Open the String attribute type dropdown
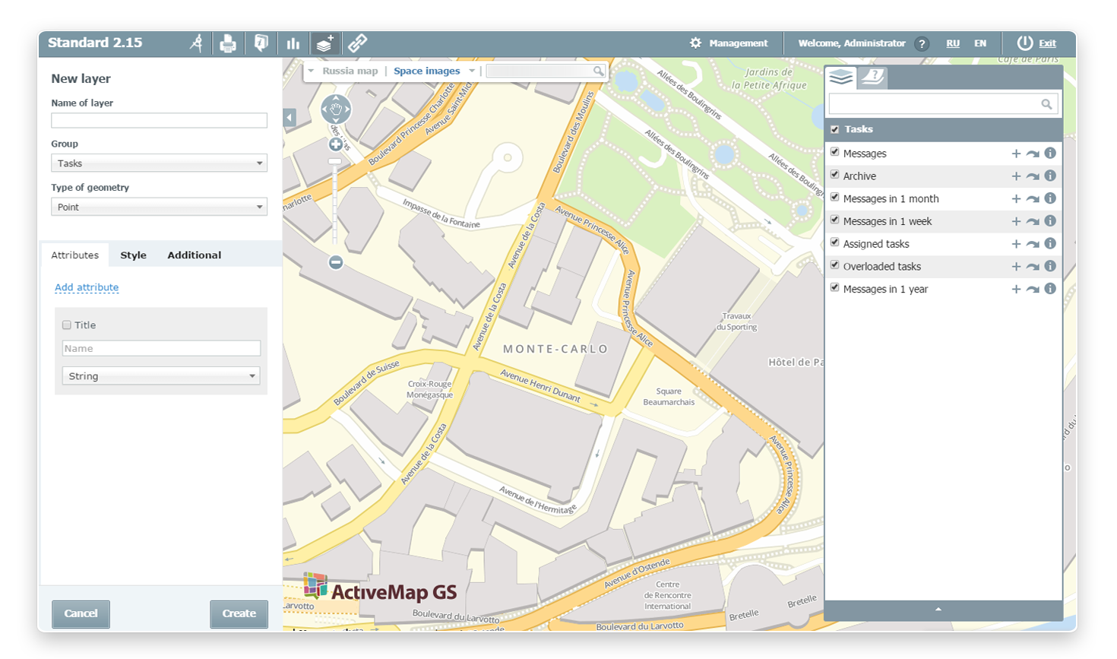Viewport: 1117px width, 659px height. [160, 376]
